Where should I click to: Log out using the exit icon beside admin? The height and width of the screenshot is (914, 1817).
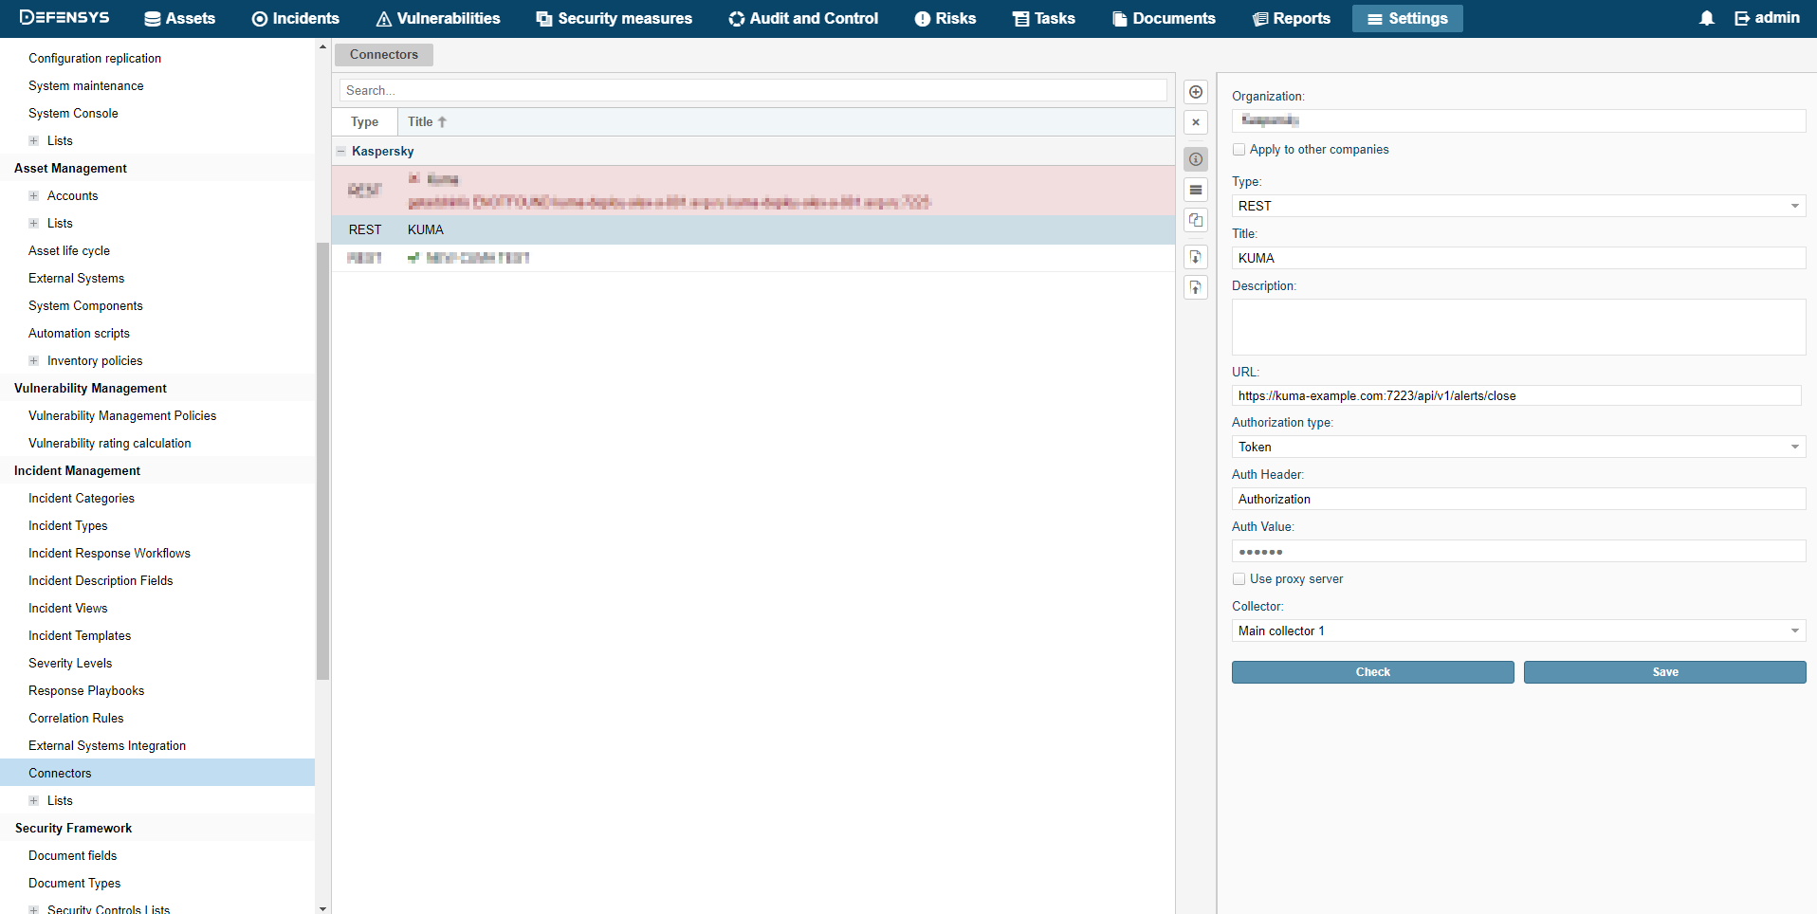click(x=1740, y=17)
